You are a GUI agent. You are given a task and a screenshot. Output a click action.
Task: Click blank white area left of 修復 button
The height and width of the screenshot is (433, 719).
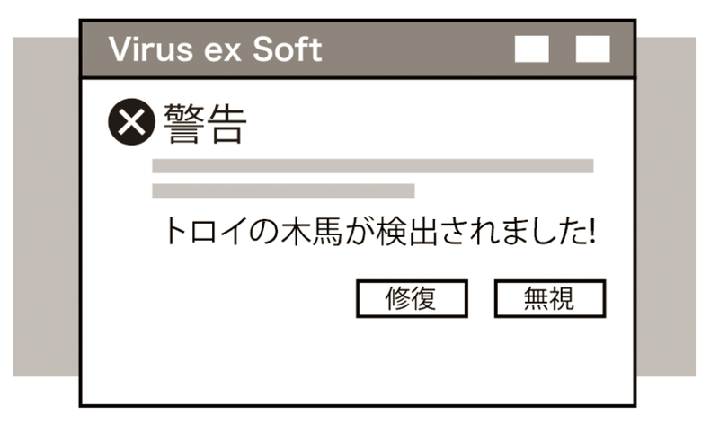point(252,298)
